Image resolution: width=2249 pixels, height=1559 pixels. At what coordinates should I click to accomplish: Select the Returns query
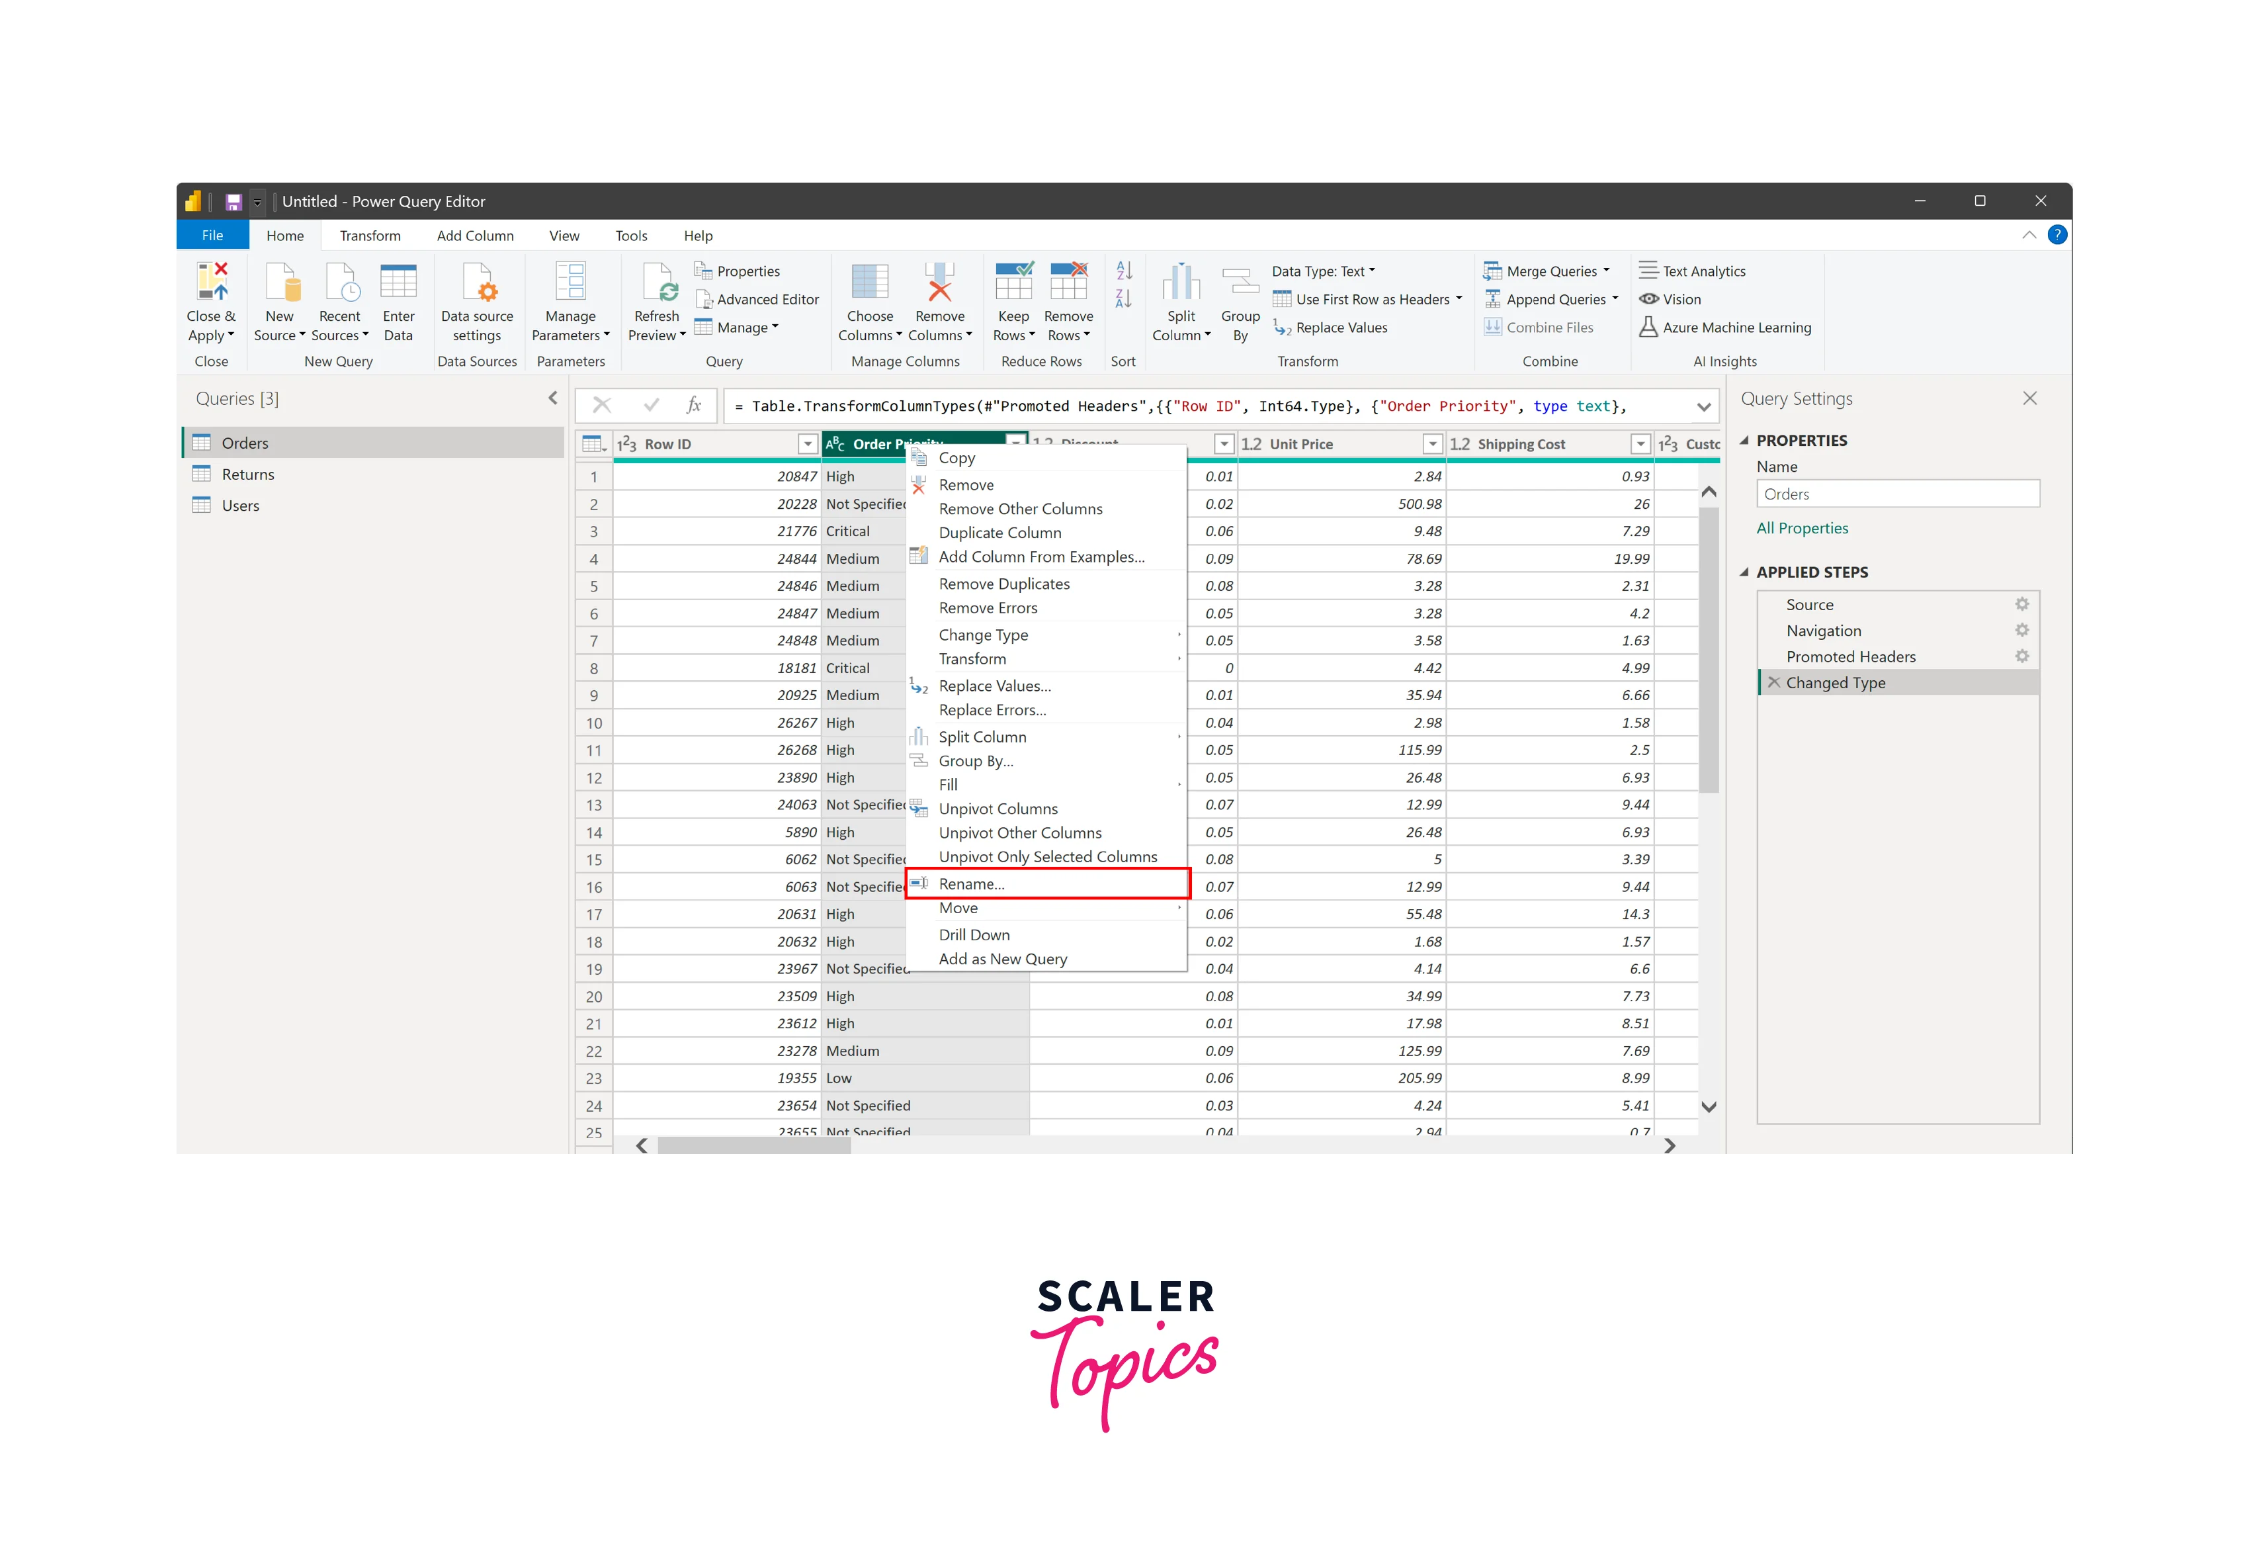248,474
